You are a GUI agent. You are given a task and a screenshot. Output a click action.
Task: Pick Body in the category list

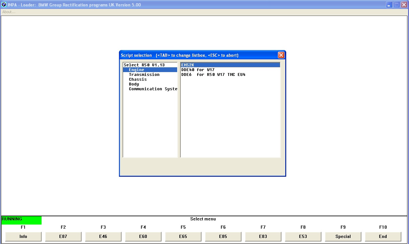tap(134, 84)
